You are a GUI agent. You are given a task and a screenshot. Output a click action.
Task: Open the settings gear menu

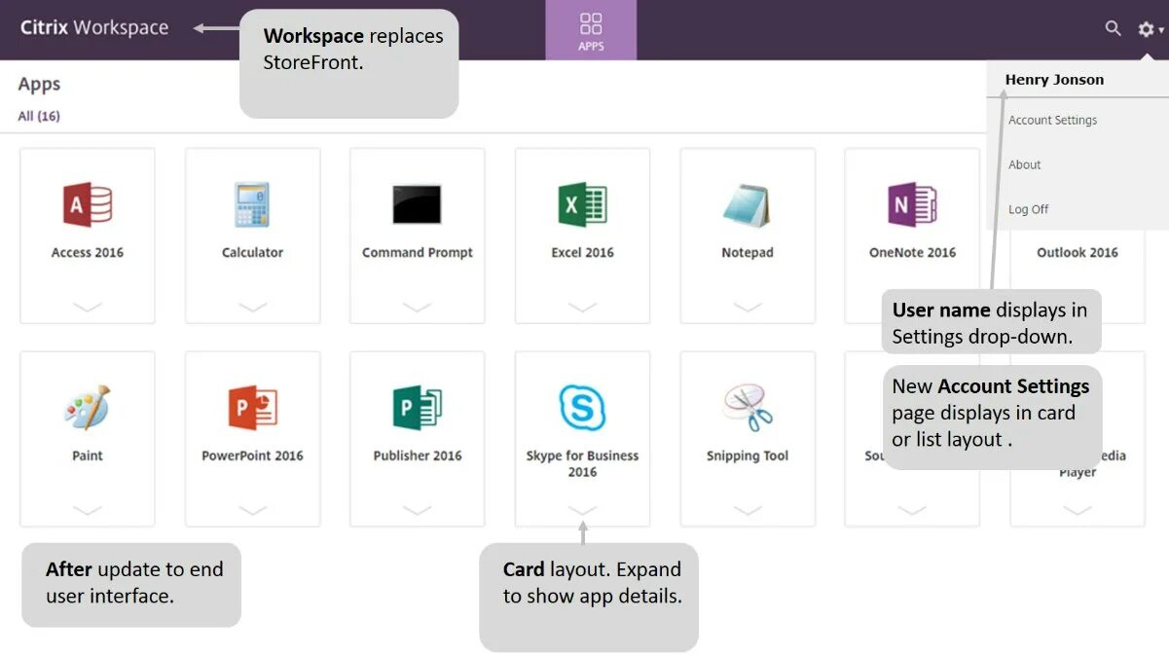click(1150, 30)
